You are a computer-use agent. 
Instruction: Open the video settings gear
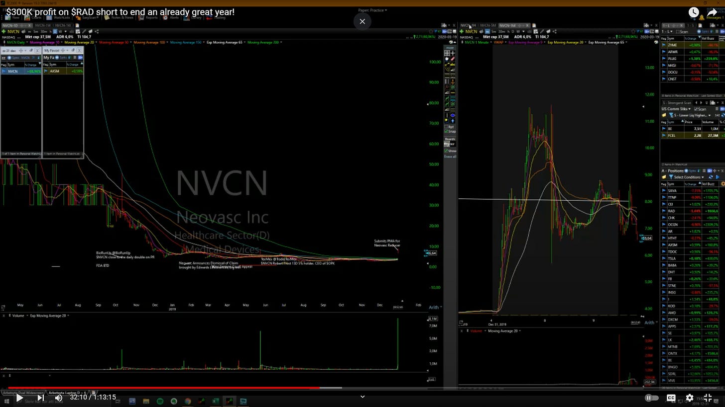point(690,398)
